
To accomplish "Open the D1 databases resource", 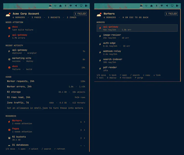I will 46,145.
